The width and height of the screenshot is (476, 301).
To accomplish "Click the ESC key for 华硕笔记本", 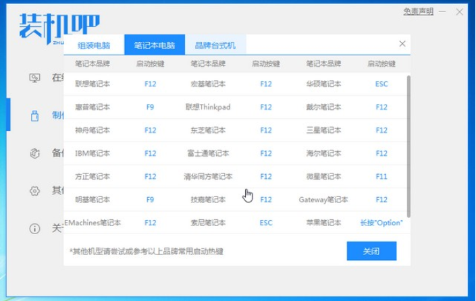I will pos(381,84).
